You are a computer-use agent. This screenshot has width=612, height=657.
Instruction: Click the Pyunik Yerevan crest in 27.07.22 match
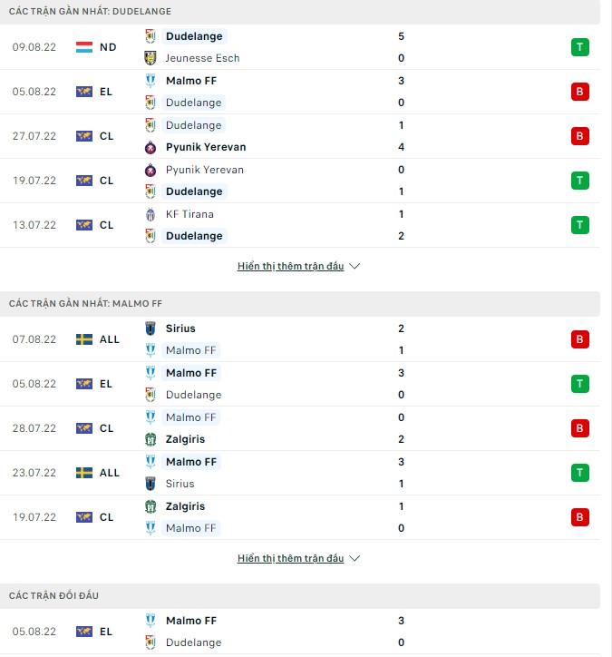151,147
